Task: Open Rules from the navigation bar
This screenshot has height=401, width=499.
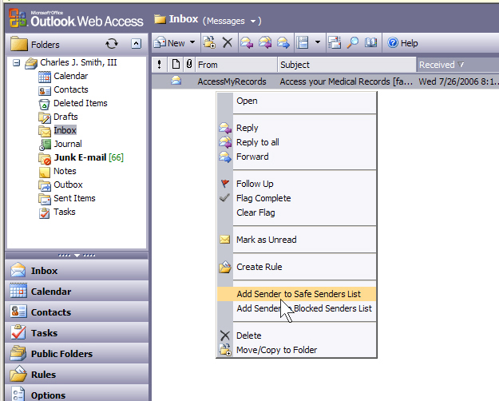Action: click(x=77, y=375)
